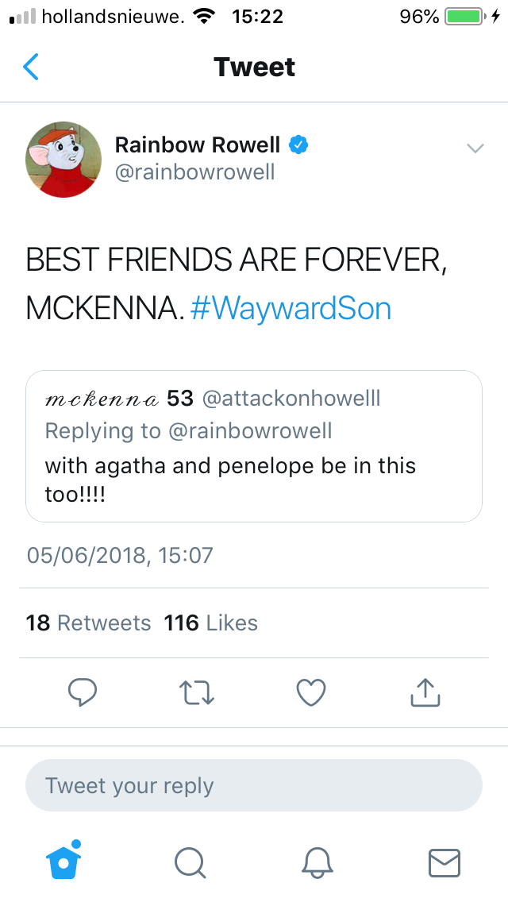The width and height of the screenshot is (508, 902).
Task: Go to the Home tab
Action: [64, 861]
